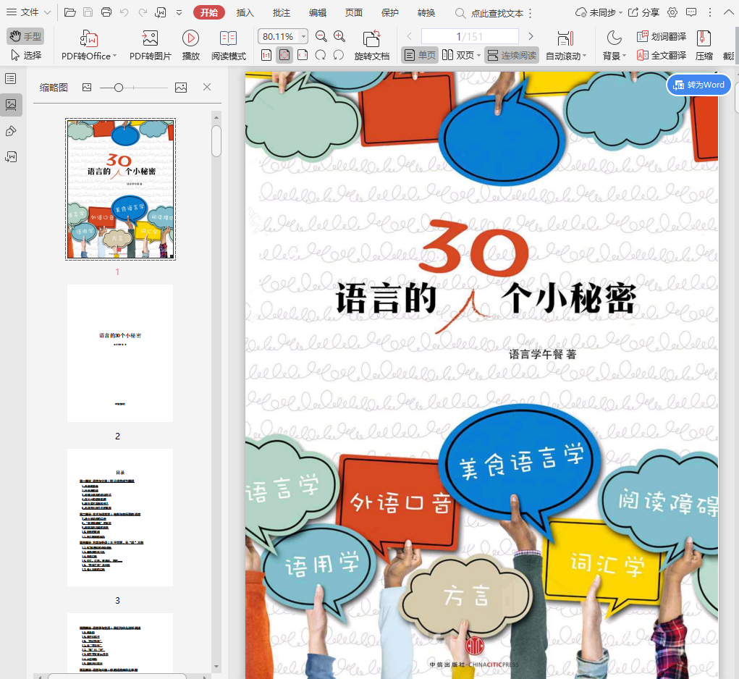Expand the 背景 background dropdown
The height and width of the screenshot is (679, 739).
(614, 56)
